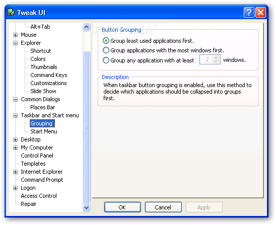This screenshot has height=225, width=276.
Task: Click the Apply button
Action: click(204, 207)
